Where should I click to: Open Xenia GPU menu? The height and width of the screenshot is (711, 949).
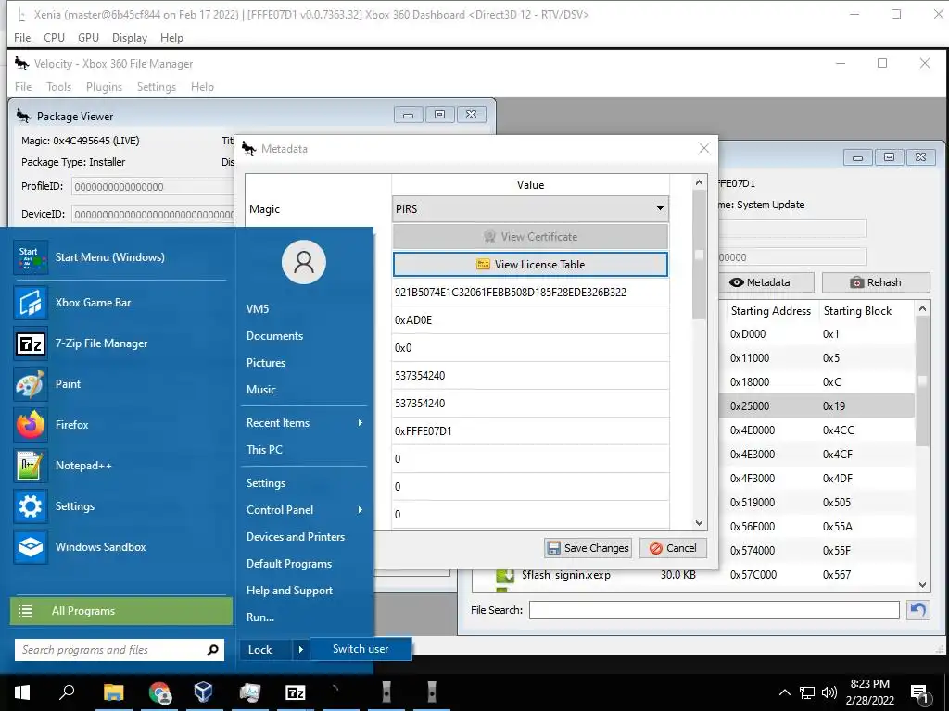pos(88,37)
